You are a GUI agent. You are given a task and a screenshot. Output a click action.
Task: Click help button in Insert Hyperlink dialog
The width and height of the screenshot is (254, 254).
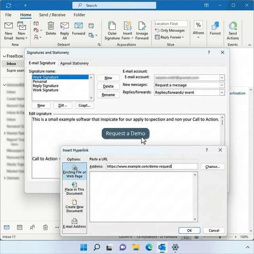point(207,150)
